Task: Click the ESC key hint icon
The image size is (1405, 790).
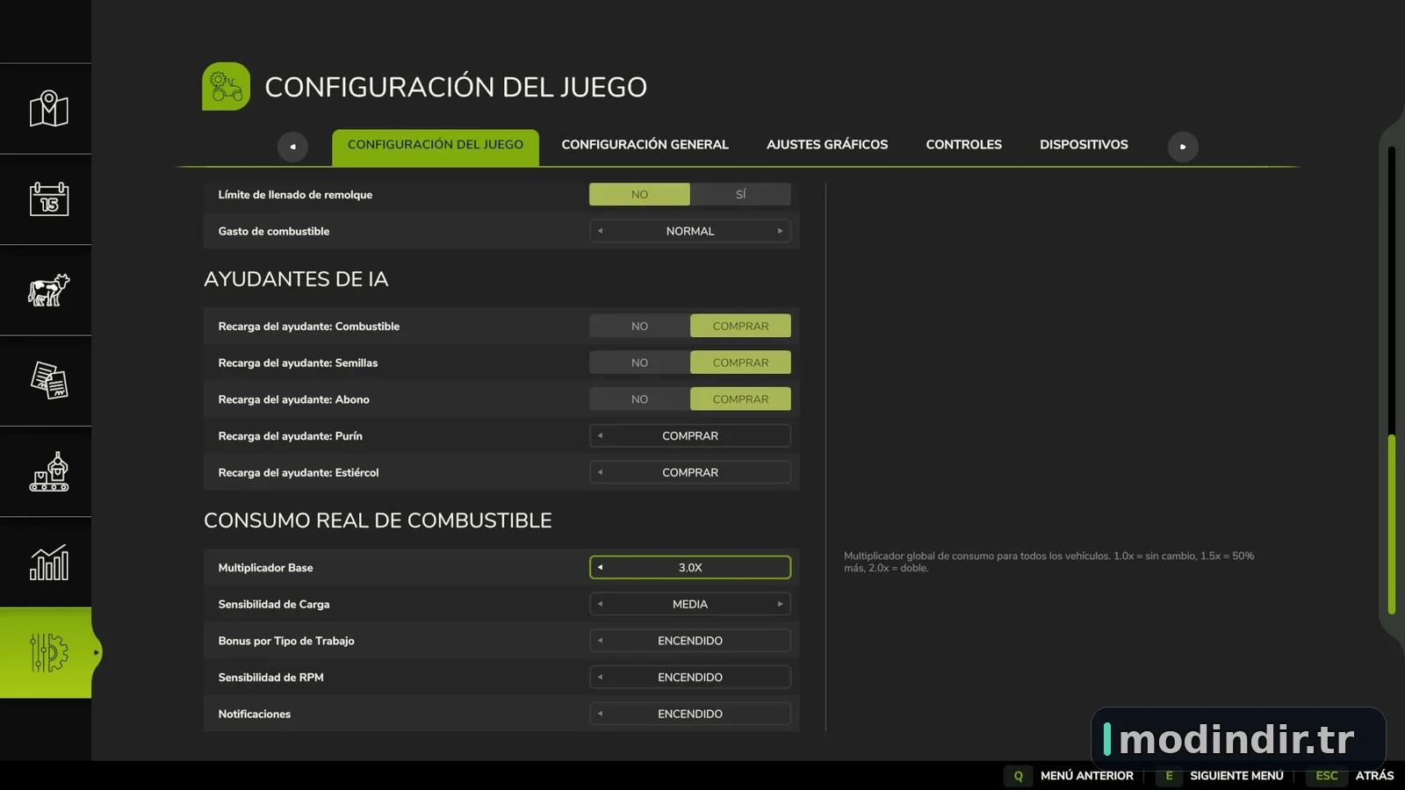Action: tap(1327, 776)
